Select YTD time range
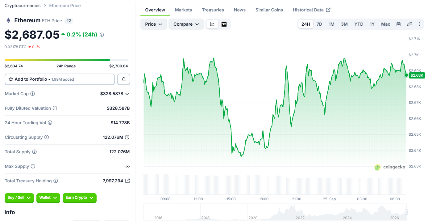The height and width of the screenshot is (221, 428). pyautogui.click(x=359, y=24)
